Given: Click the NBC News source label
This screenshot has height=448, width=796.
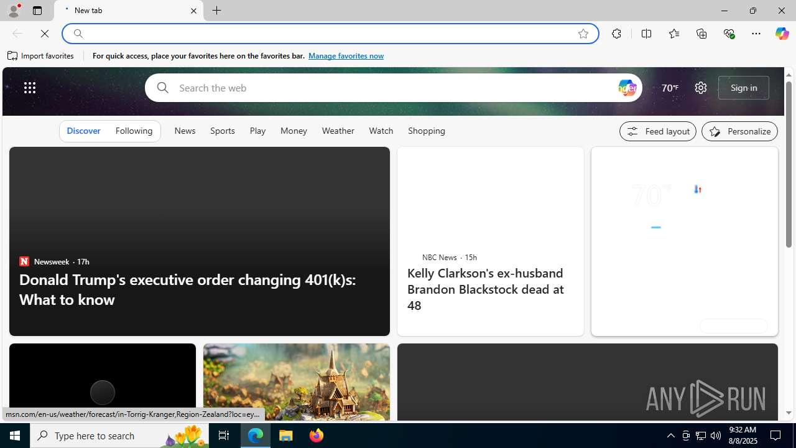Looking at the screenshot, I should [439, 257].
